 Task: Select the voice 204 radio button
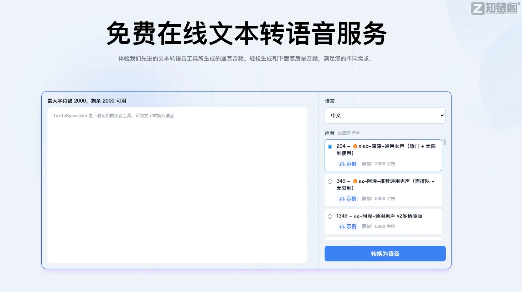330,146
